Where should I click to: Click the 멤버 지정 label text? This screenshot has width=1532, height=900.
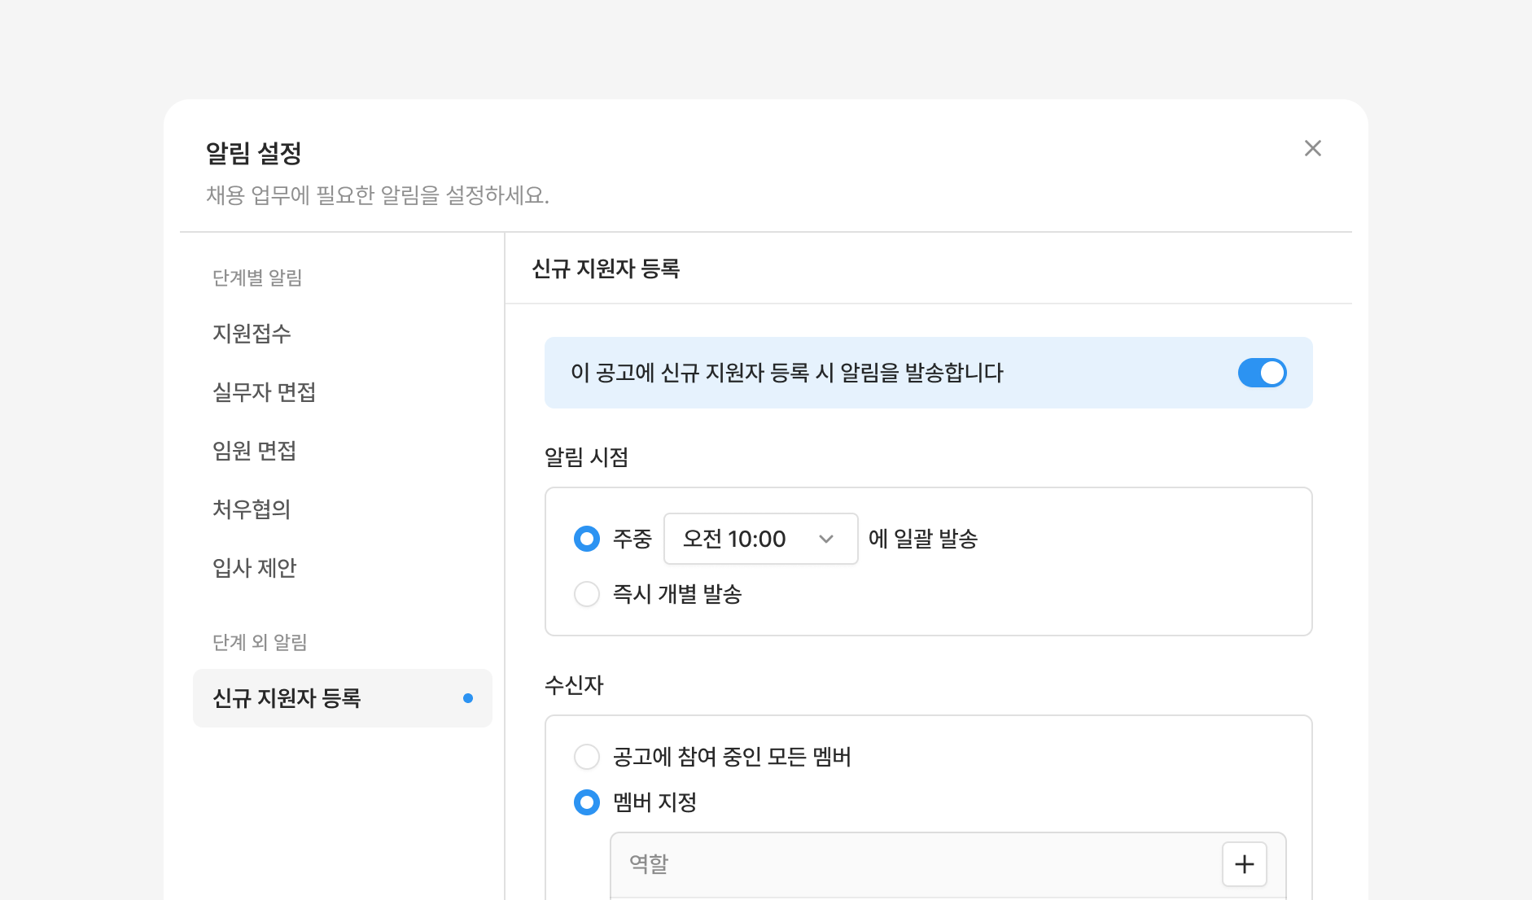pyautogui.click(x=654, y=802)
